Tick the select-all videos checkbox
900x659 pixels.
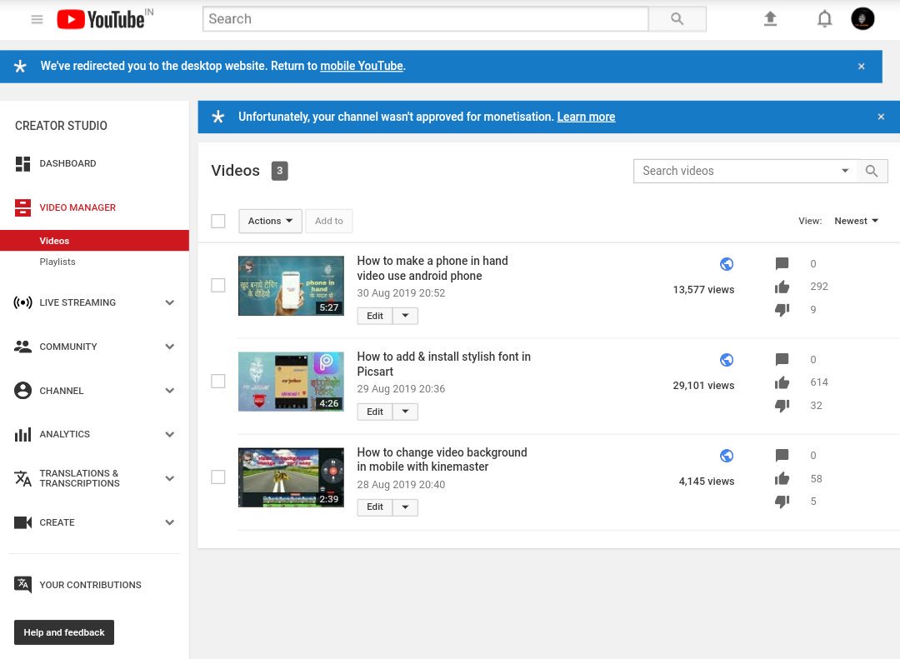click(x=218, y=221)
